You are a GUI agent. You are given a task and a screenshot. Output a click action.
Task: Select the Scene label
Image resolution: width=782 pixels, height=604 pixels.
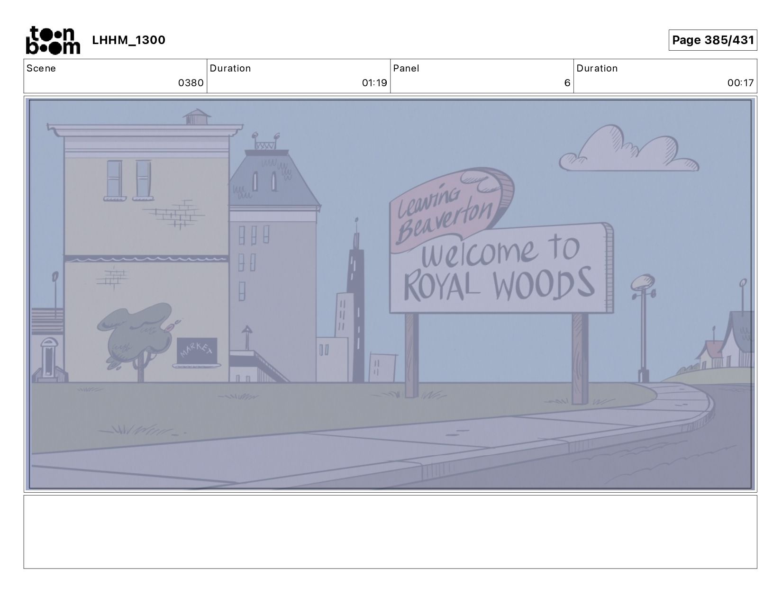[x=41, y=68]
